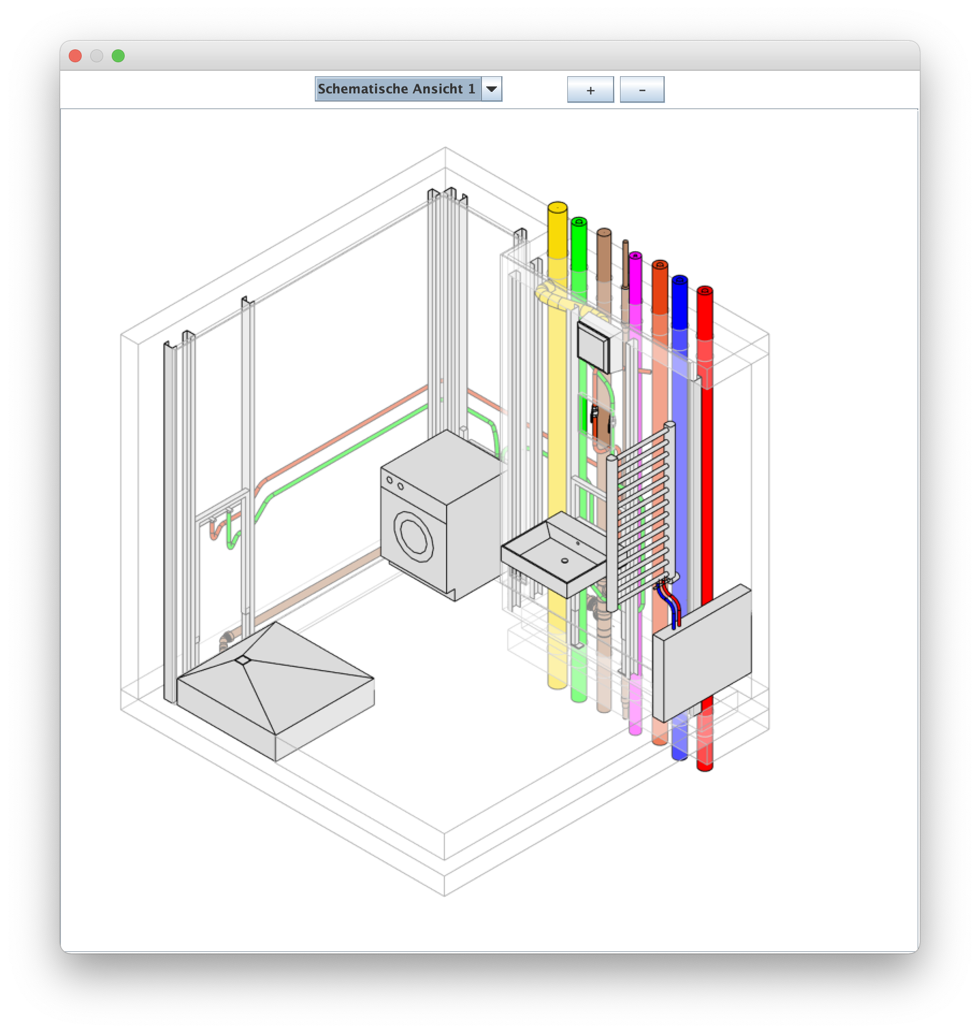Select the magenta vertical pipe
Image resolution: width=980 pixels, height=1033 pixels.
point(635,279)
